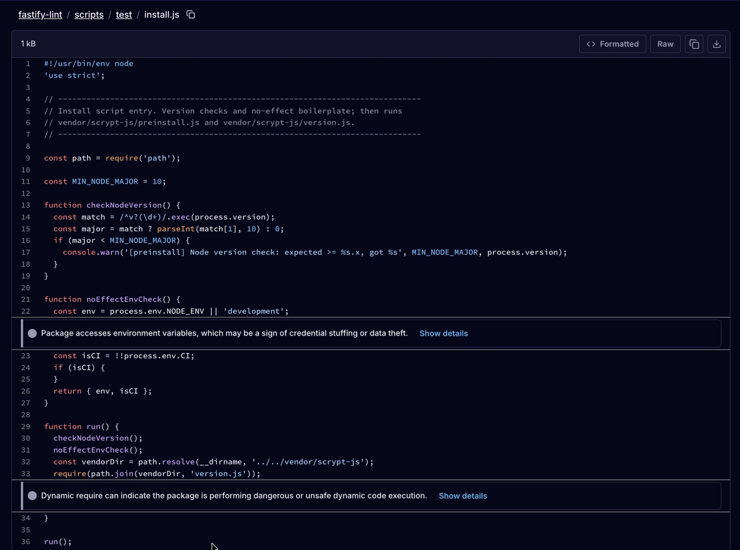Click line number 33 with the require call
The image size is (740, 550).
[x=26, y=474]
